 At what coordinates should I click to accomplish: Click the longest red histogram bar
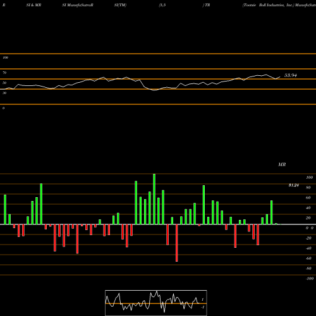click(x=177, y=243)
